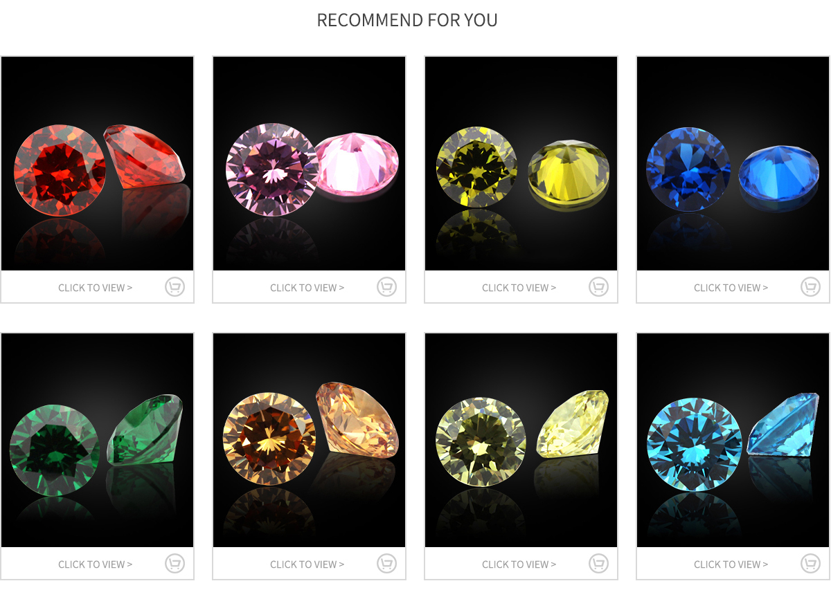Open 'CLICK TO VIEW' link for pink gemstone

[x=307, y=288]
